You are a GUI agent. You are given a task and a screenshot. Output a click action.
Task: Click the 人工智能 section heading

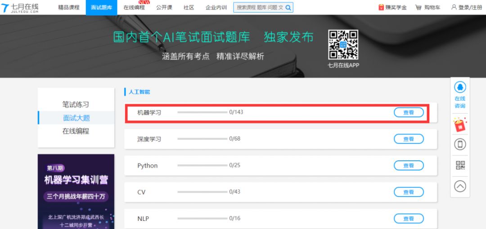pyautogui.click(x=139, y=92)
